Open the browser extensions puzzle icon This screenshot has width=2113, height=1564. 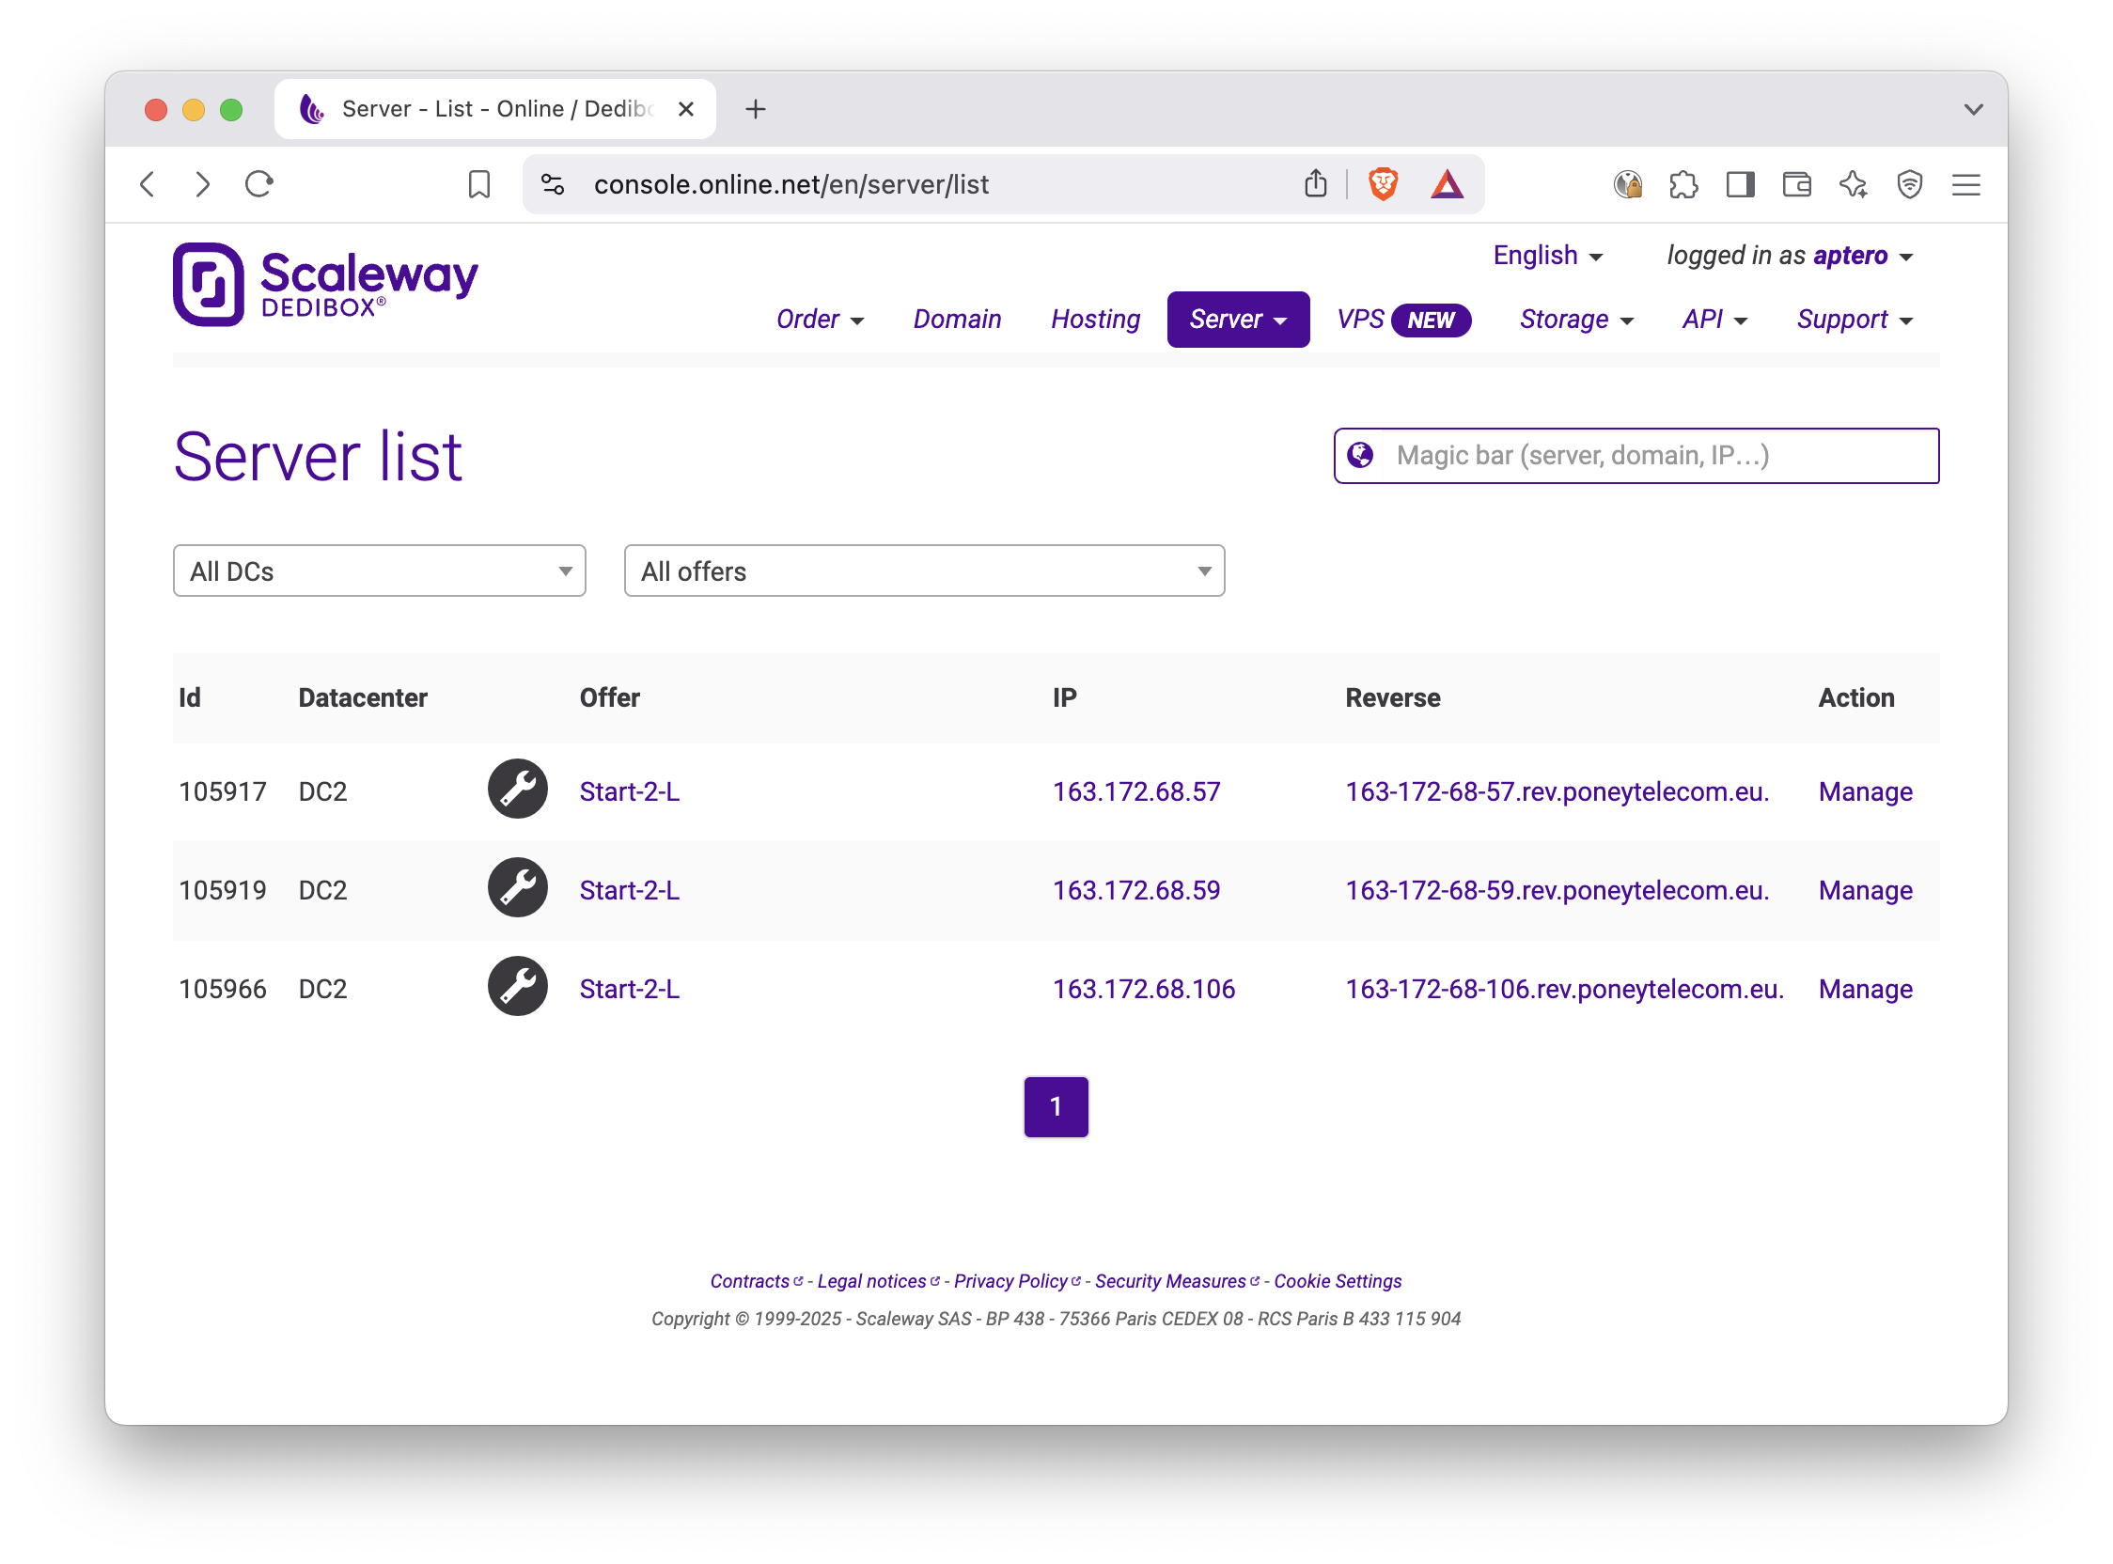pyautogui.click(x=1683, y=184)
